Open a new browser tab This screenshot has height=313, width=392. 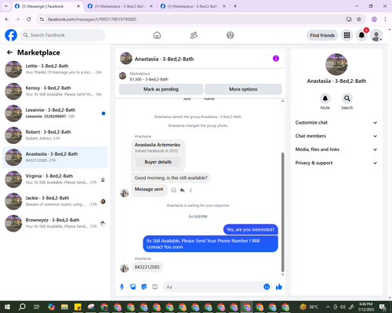pos(235,6)
